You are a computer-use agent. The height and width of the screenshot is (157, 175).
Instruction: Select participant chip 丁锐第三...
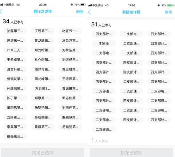pos(42,31)
